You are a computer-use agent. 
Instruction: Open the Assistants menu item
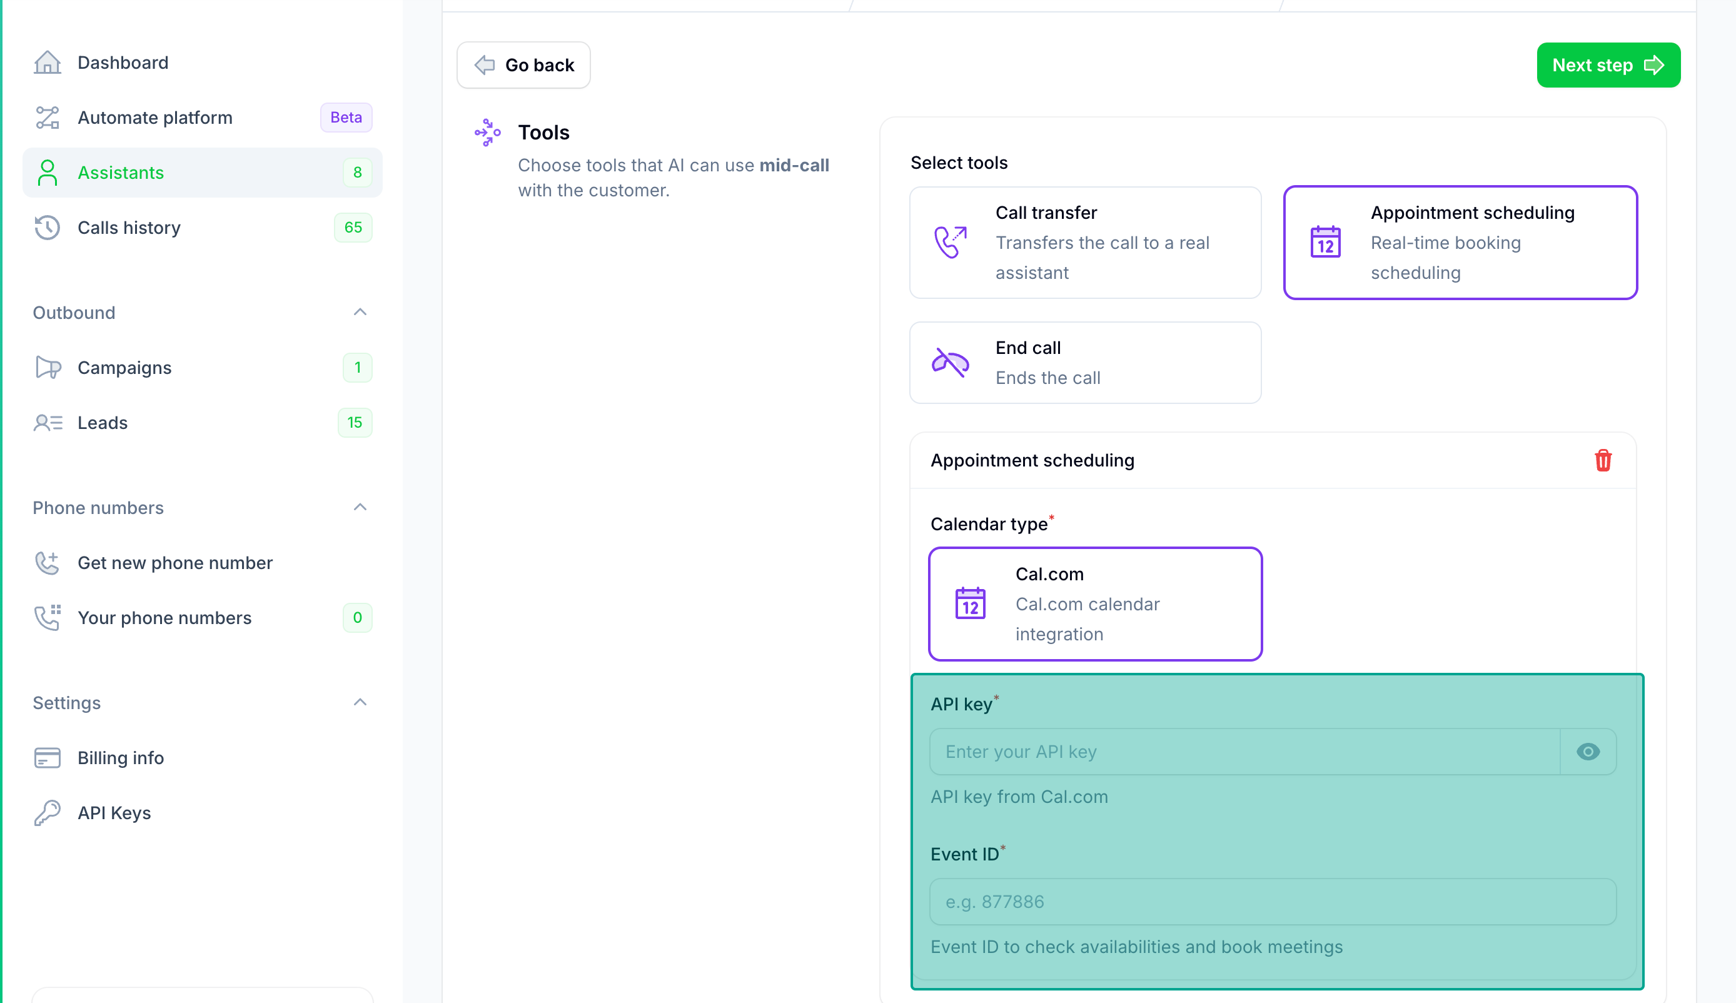pyautogui.click(x=121, y=172)
